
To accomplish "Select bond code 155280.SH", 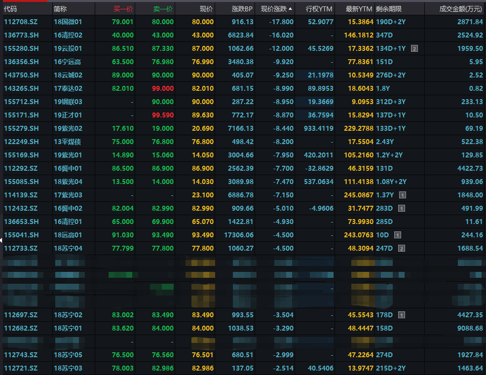I will coord(21,49).
